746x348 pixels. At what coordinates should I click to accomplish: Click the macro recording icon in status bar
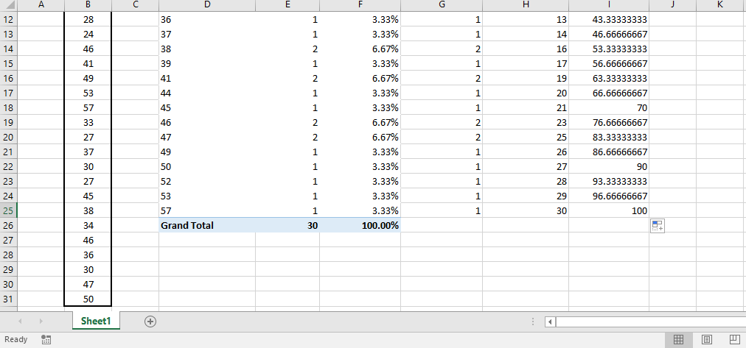tap(46, 339)
